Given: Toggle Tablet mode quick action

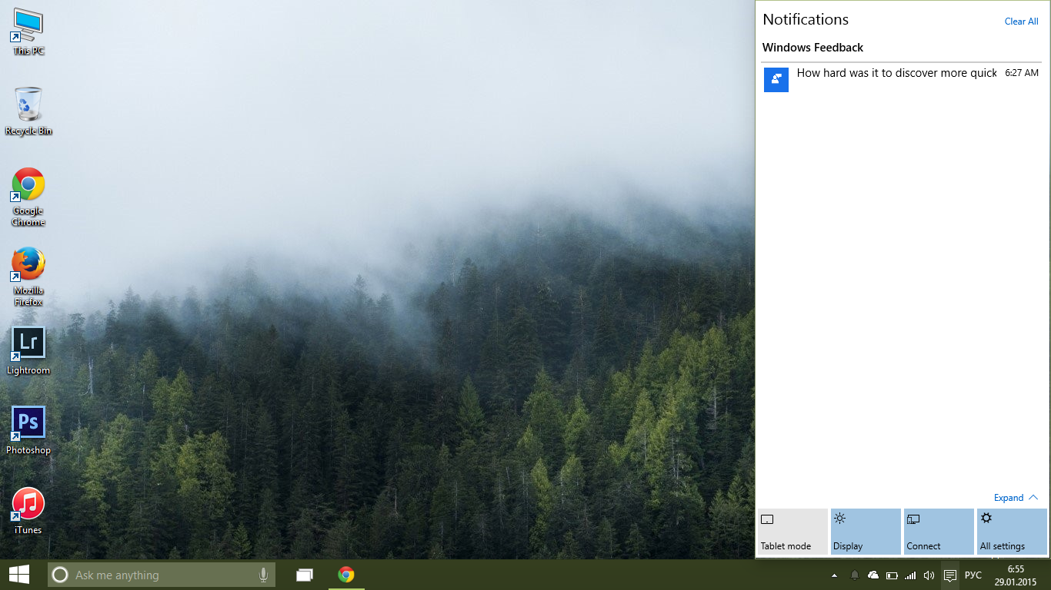Looking at the screenshot, I should (792, 532).
